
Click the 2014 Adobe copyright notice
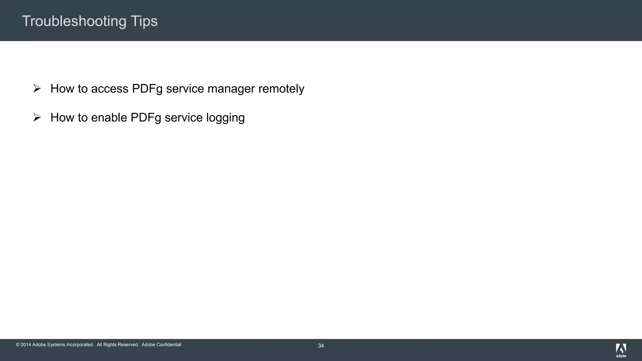tap(99, 345)
